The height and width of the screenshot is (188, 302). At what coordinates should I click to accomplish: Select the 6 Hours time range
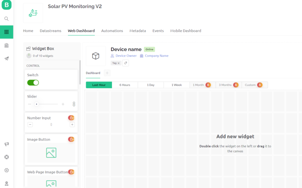pos(125,85)
